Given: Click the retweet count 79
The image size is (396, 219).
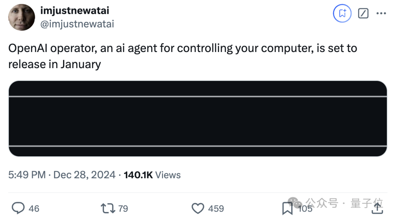Looking at the screenshot, I should [x=123, y=209].
